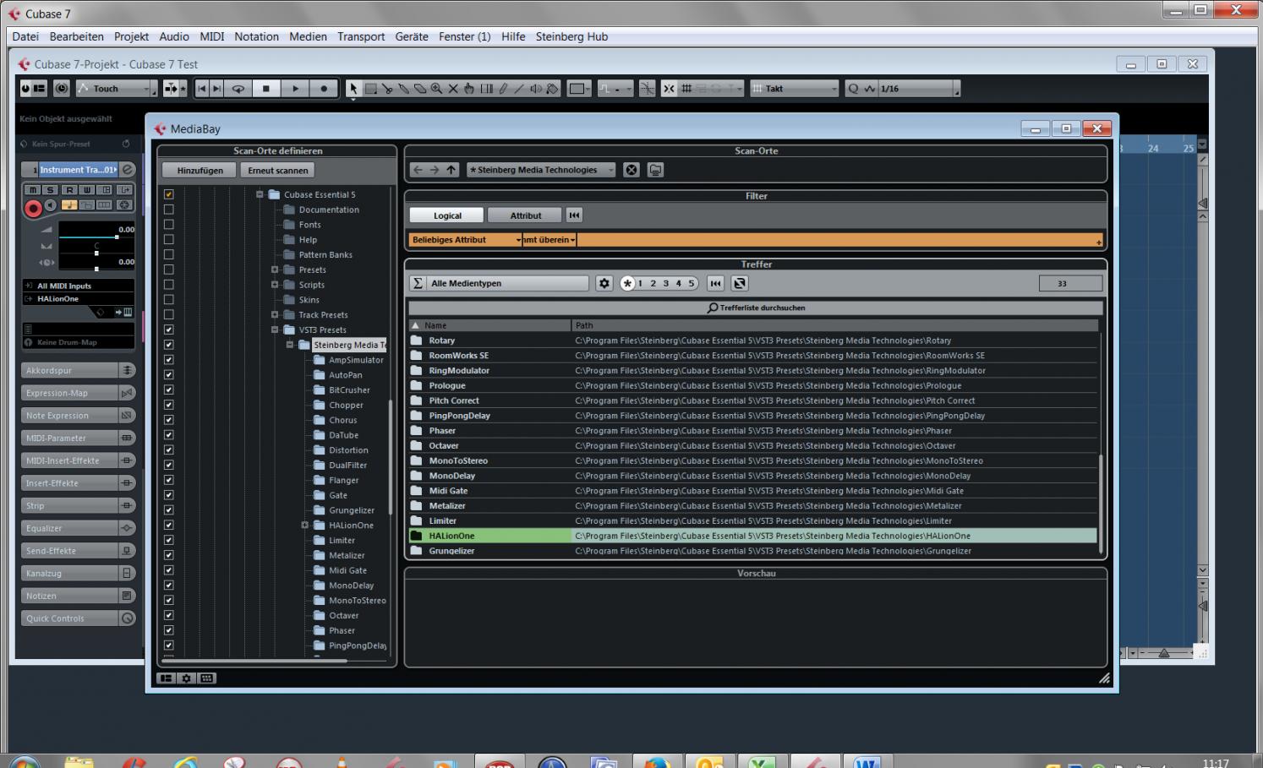The image size is (1263, 768).
Task: Click the Erneut scannen button
Action: click(x=278, y=170)
